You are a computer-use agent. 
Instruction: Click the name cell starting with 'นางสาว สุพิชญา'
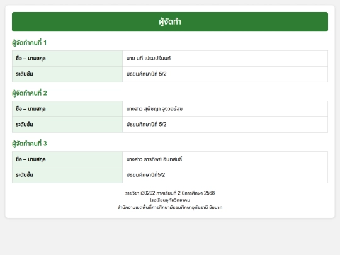(225, 109)
